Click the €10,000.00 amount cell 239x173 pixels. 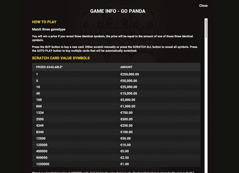pyautogui.click(x=129, y=93)
